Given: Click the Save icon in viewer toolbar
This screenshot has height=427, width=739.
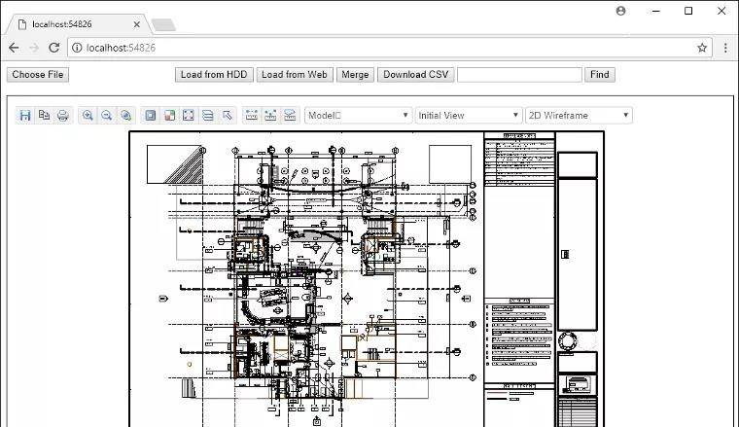Looking at the screenshot, I should 26,116.
